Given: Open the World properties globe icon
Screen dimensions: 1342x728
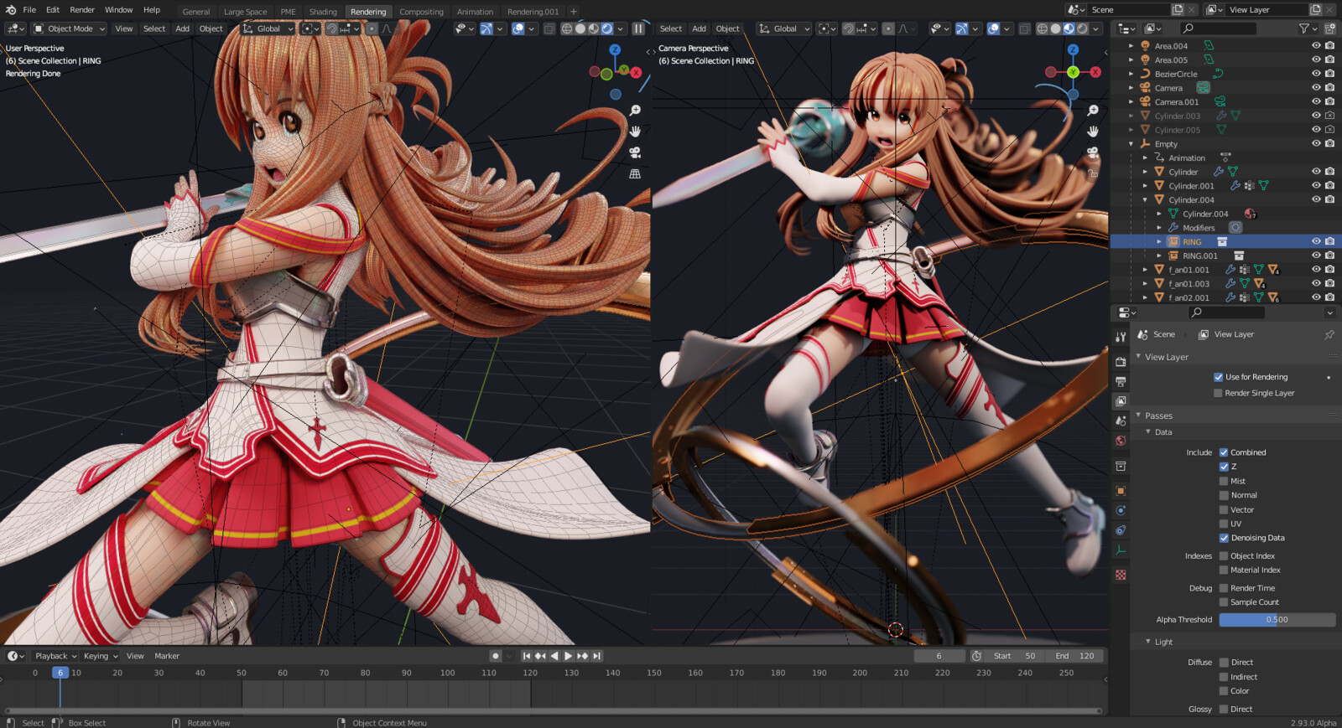Looking at the screenshot, I should (1121, 441).
